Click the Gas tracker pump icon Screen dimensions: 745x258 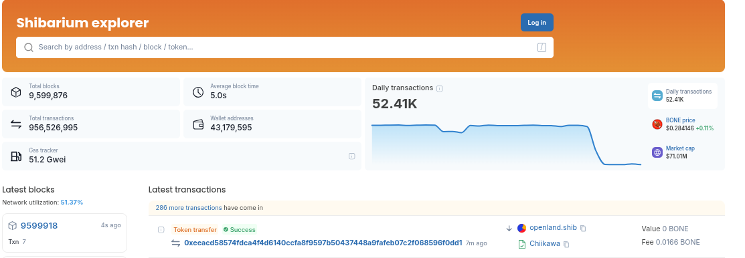pyautogui.click(x=16, y=156)
